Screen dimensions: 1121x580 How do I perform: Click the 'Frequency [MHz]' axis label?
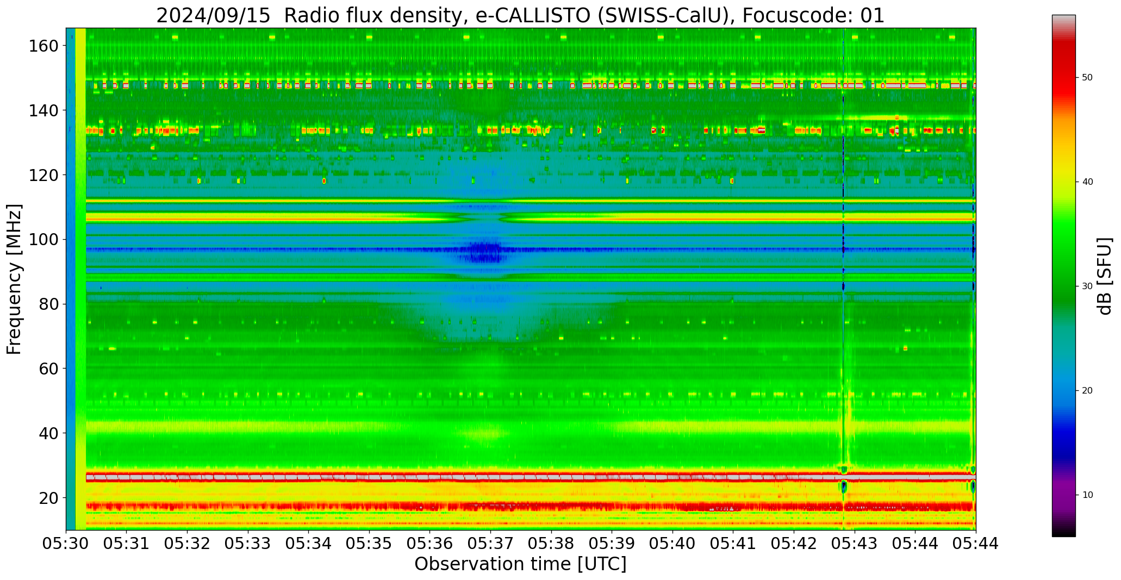coord(15,279)
